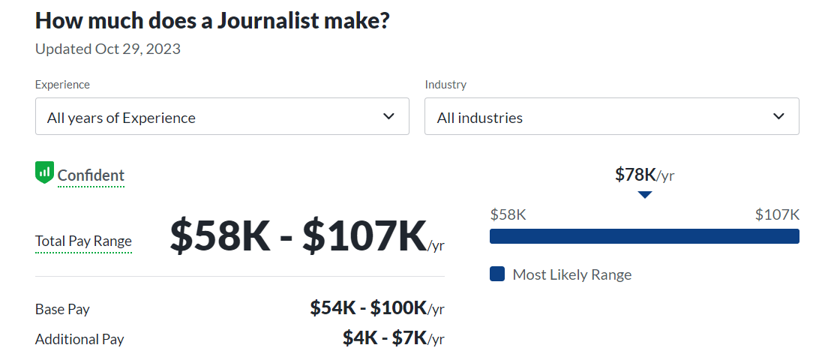Click the chevron in the Industry dropdown
The width and height of the screenshot is (822, 360).
click(778, 116)
